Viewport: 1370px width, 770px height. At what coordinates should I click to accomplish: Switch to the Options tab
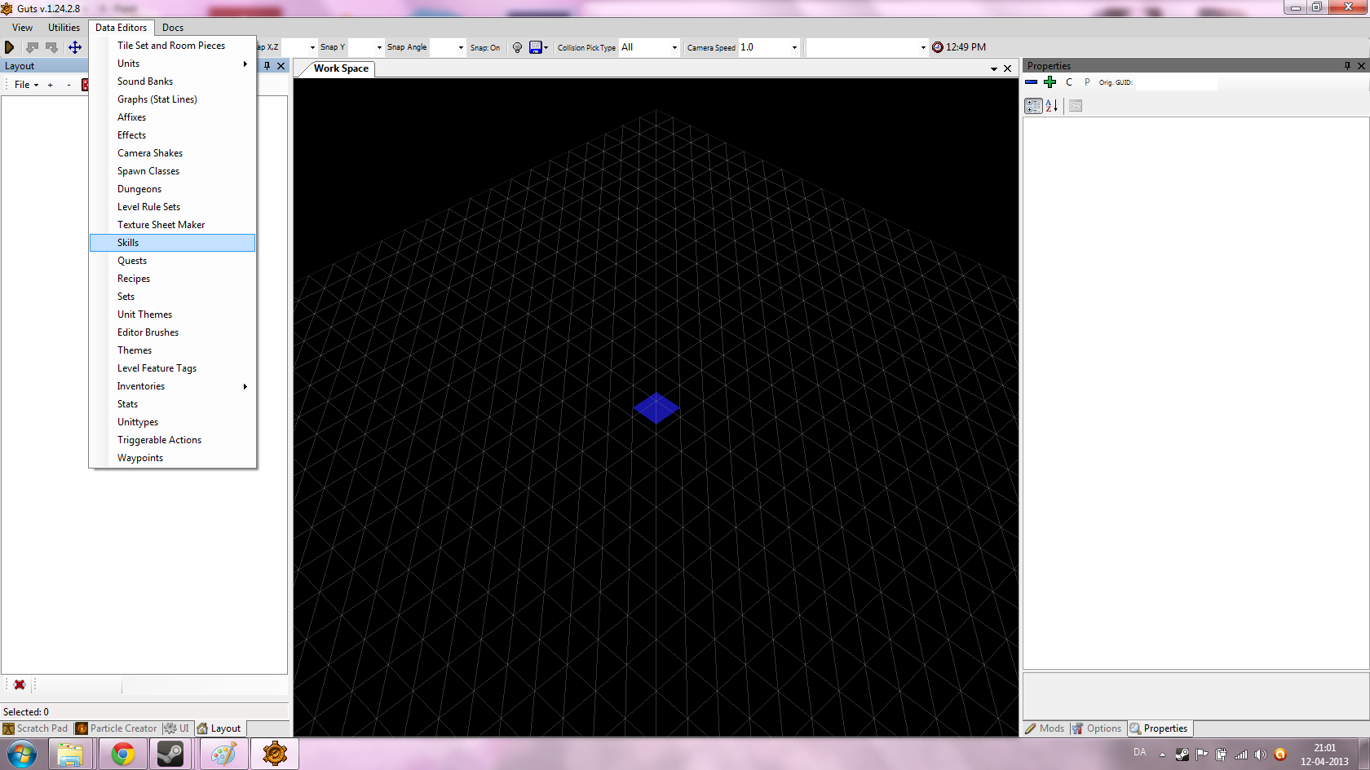click(x=1098, y=728)
